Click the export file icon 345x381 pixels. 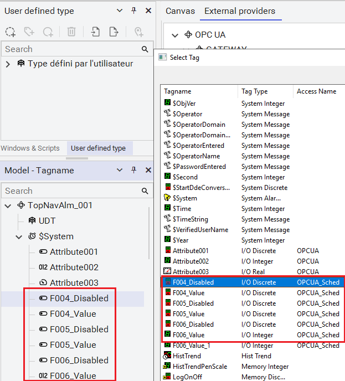tap(114, 32)
